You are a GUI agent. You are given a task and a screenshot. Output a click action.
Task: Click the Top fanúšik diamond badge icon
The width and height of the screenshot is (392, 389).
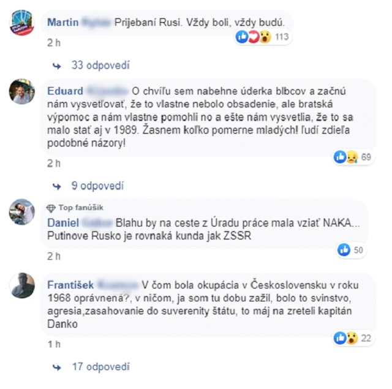tap(51, 208)
